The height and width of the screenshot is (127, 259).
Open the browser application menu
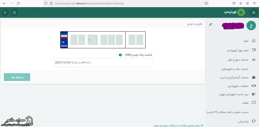pos(254,3)
